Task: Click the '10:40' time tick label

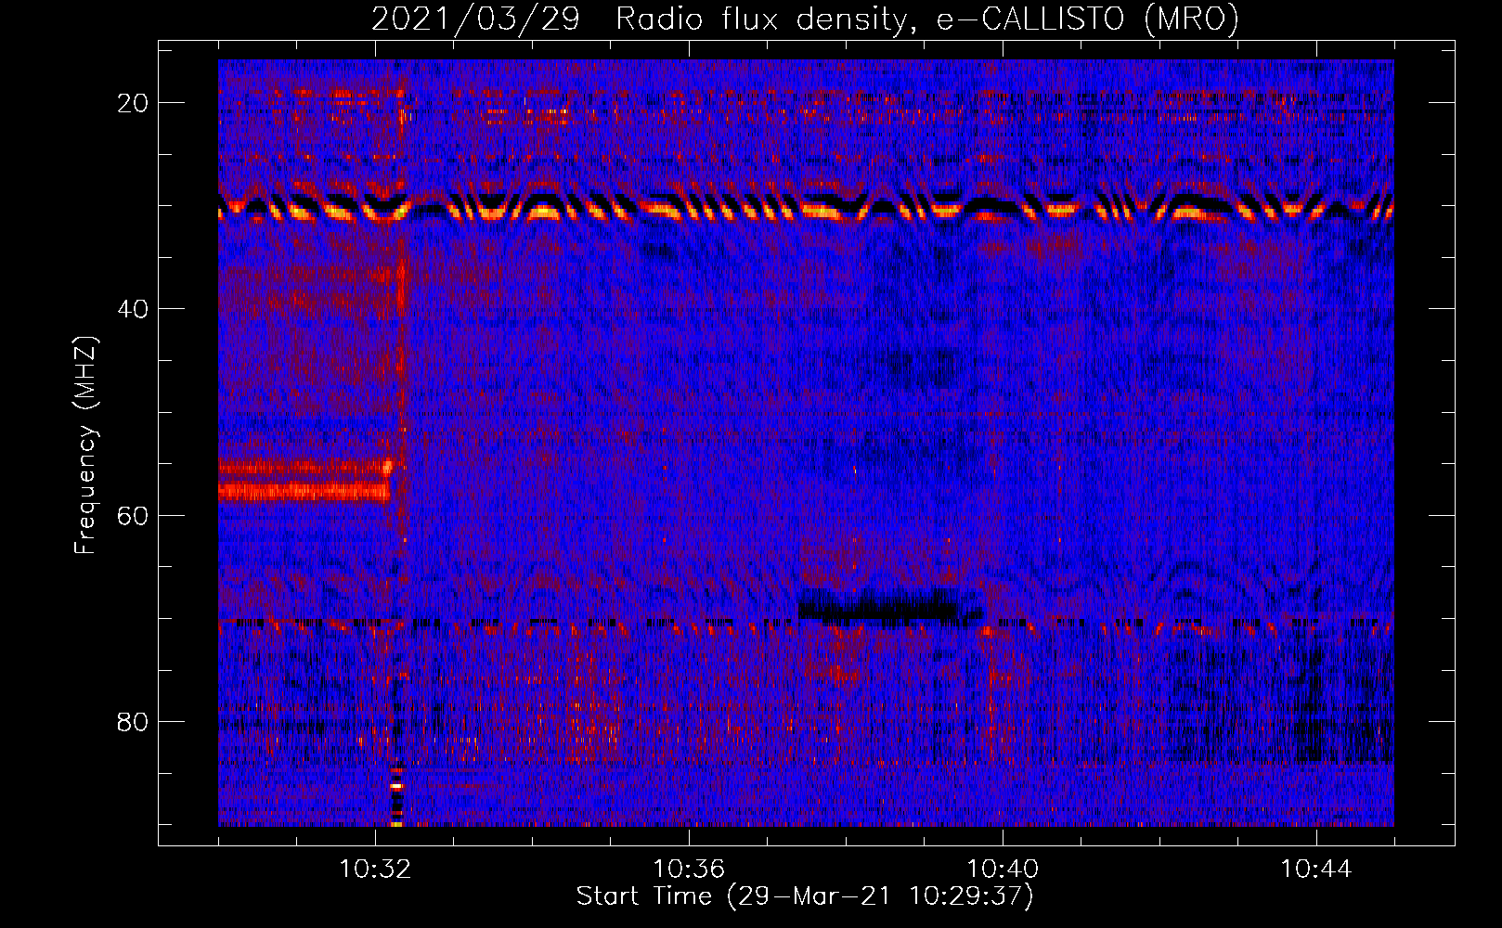Action: coord(1003,869)
